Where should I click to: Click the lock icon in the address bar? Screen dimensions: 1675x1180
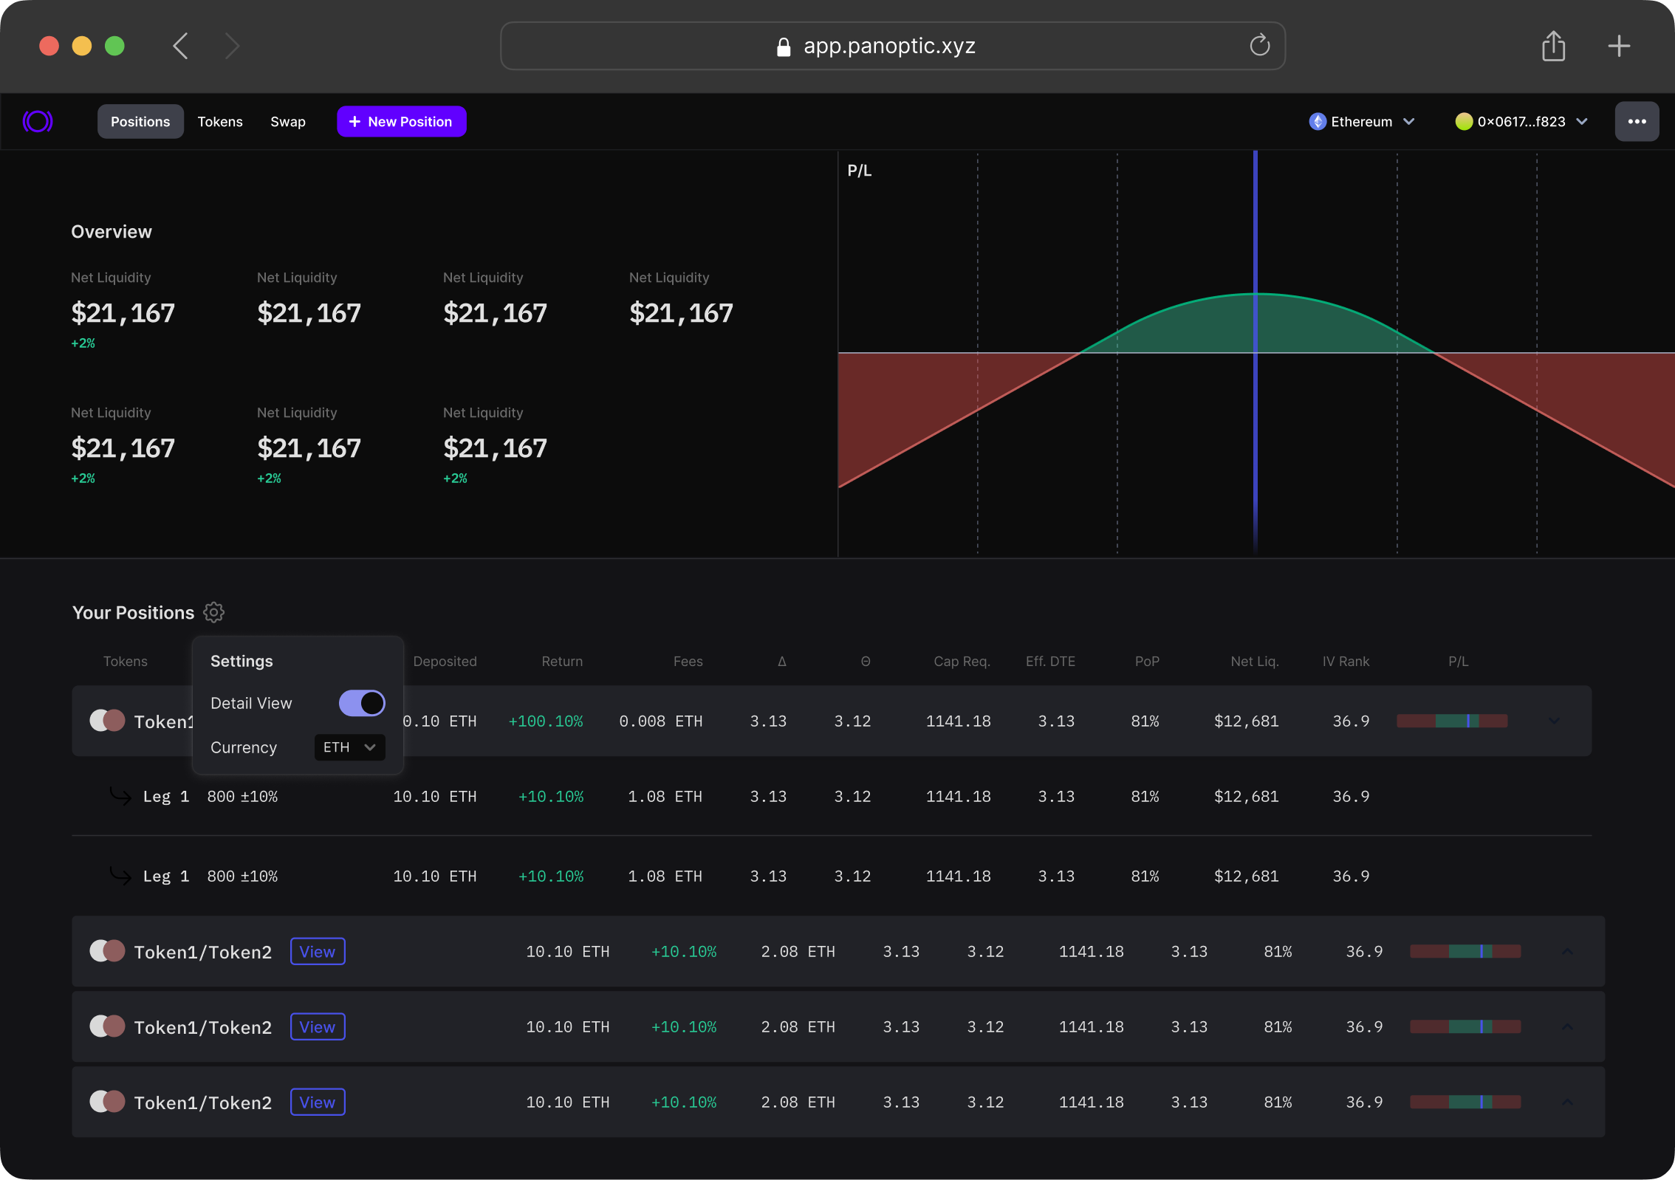(x=784, y=47)
